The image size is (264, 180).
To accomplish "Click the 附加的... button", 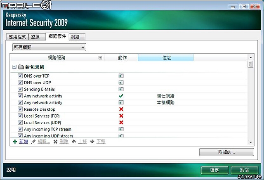I will (x=226, y=152).
